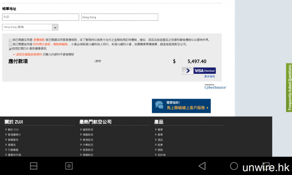
Task: Open the 優惠券代碼 footer link
Action: 14,155
